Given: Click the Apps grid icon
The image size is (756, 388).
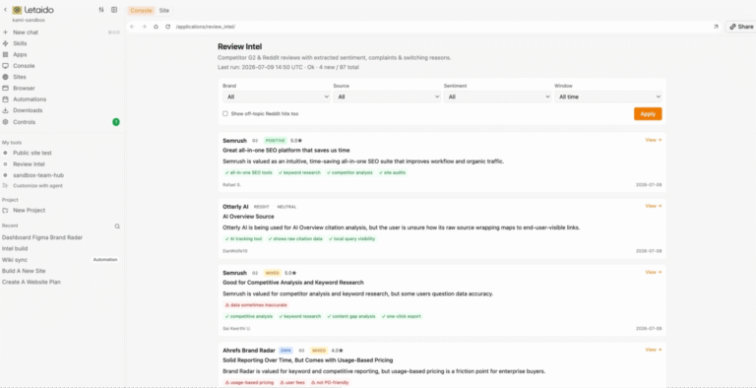Looking at the screenshot, I should click(5, 54).
